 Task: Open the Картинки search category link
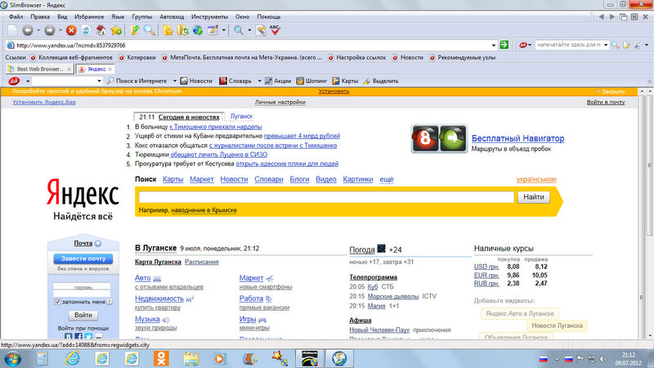coord(358,179)
